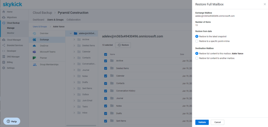The image size is (268, 127).
Task: Click the Cloud Backup history icon
Action: click(4, 23)
